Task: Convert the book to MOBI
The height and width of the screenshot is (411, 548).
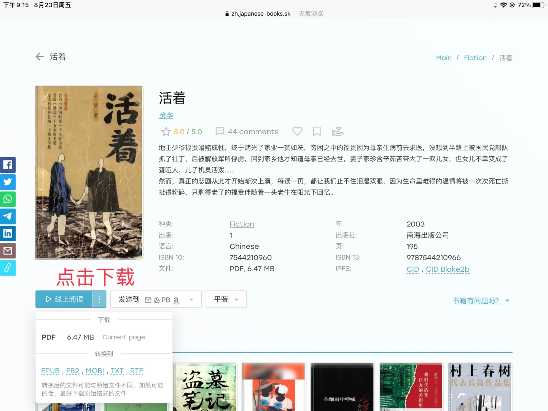Action: click(95, 371)
